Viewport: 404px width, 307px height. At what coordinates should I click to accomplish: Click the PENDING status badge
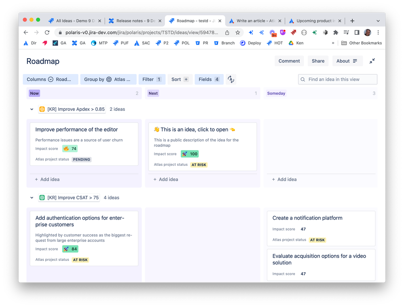tap(81, 159)
